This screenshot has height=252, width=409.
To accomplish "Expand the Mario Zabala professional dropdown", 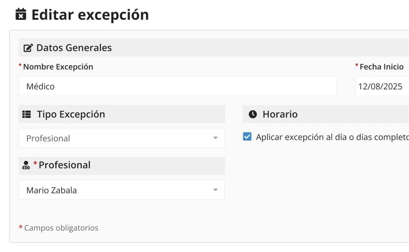I will point(121,190).
